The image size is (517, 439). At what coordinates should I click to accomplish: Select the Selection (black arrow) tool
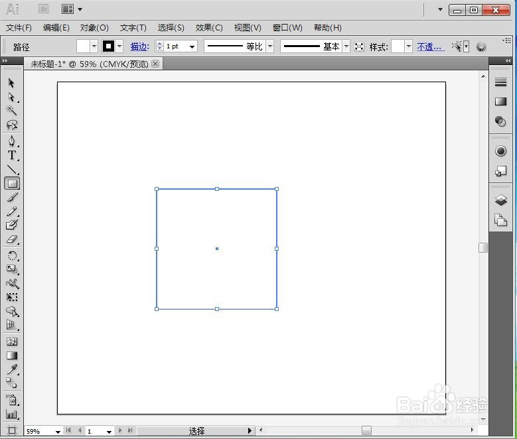pyautogui.click(x=11, y=83)
